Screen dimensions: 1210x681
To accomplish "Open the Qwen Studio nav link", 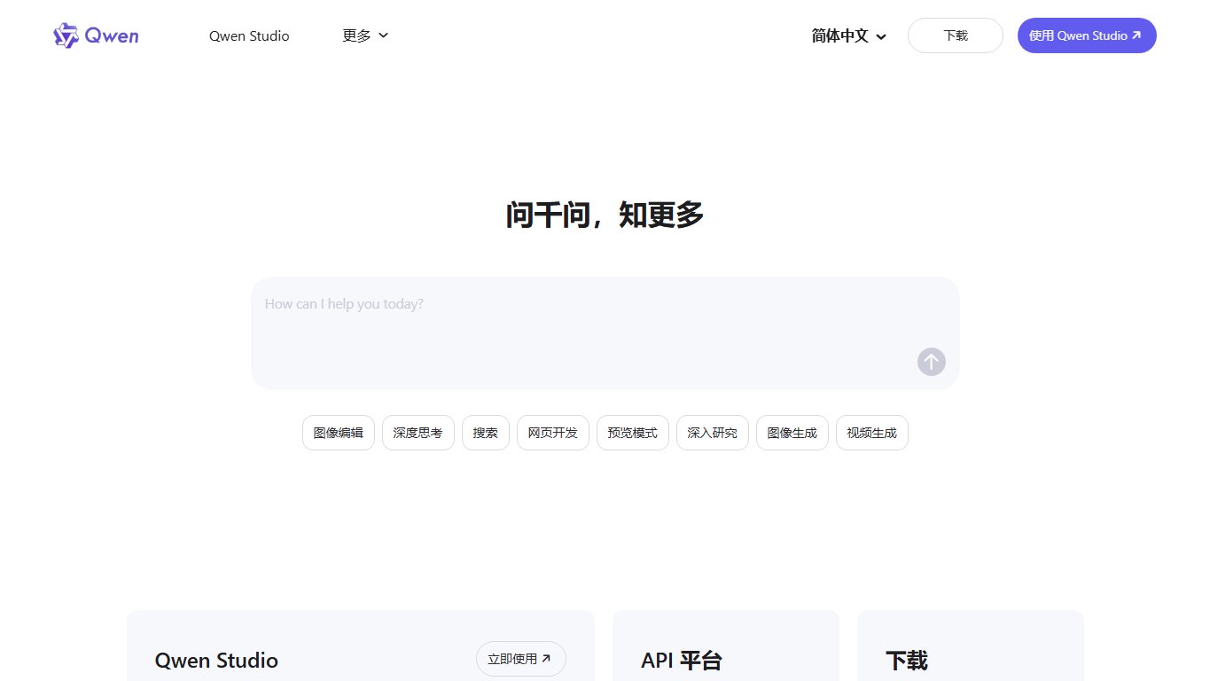I will pyautogui.click(x=249, y=36).
